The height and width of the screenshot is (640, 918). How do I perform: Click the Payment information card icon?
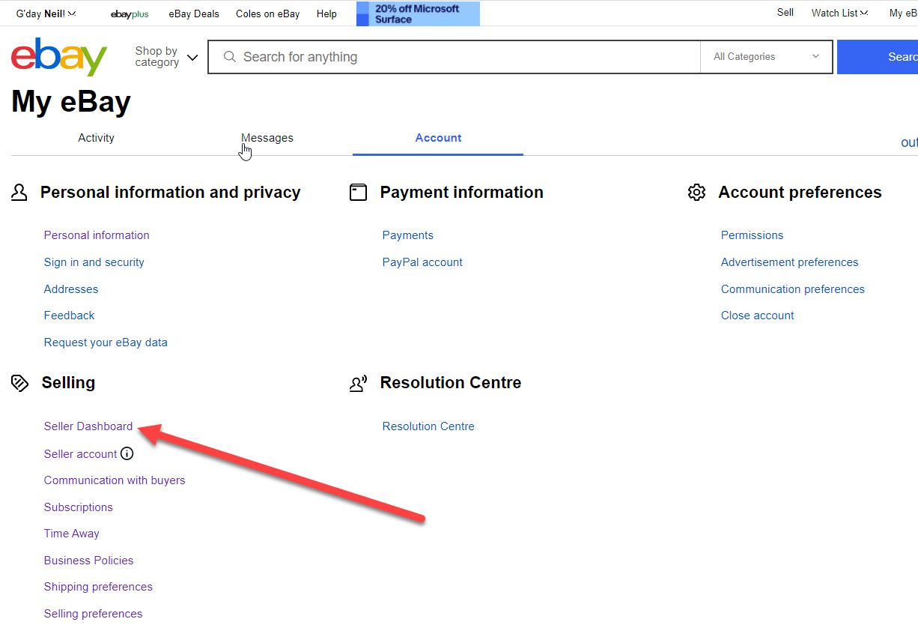(359, 193)
